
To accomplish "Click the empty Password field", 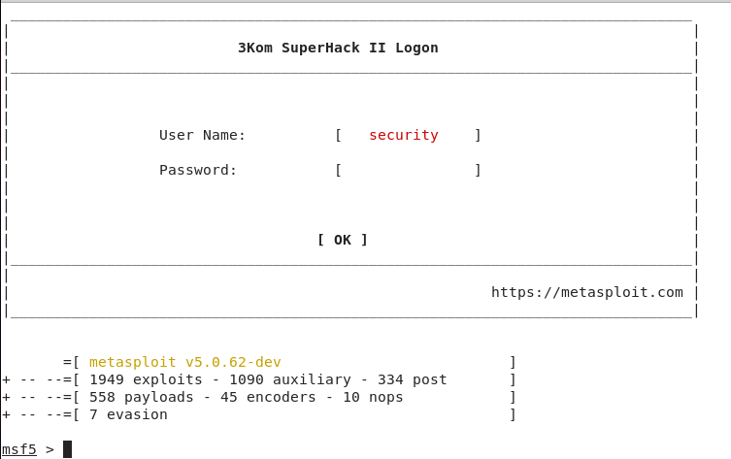I will (409, 170).
